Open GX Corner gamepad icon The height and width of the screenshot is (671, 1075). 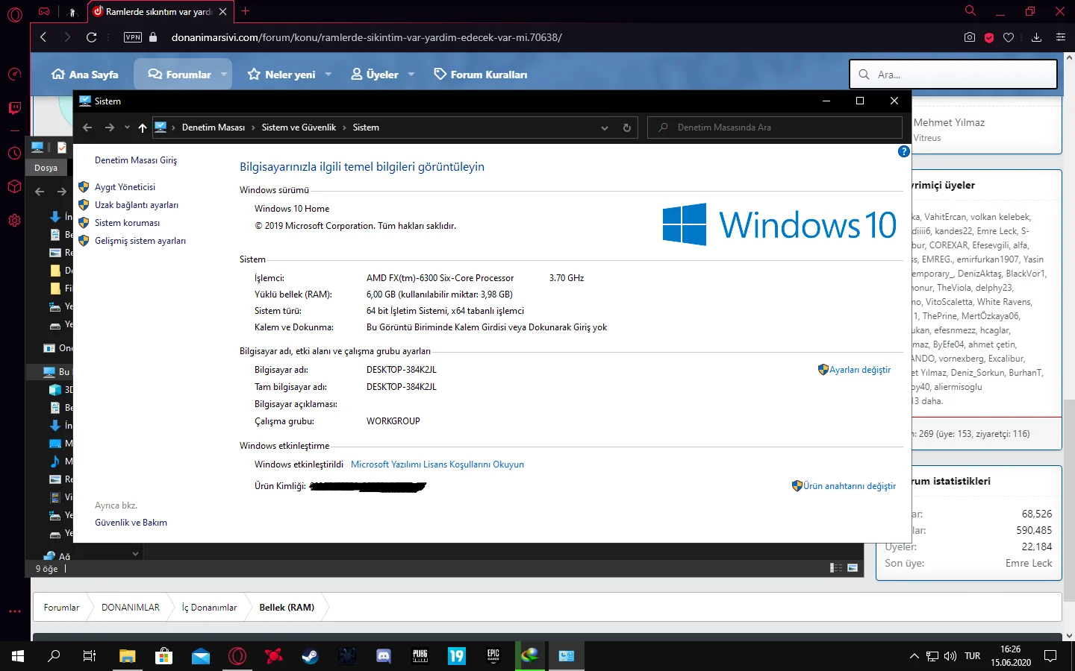44,11
